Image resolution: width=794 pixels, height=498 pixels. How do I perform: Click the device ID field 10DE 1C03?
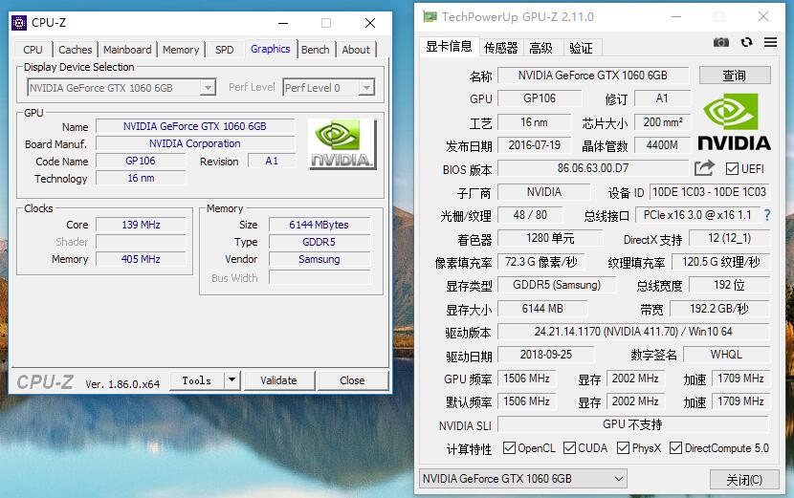click(709, 192)
